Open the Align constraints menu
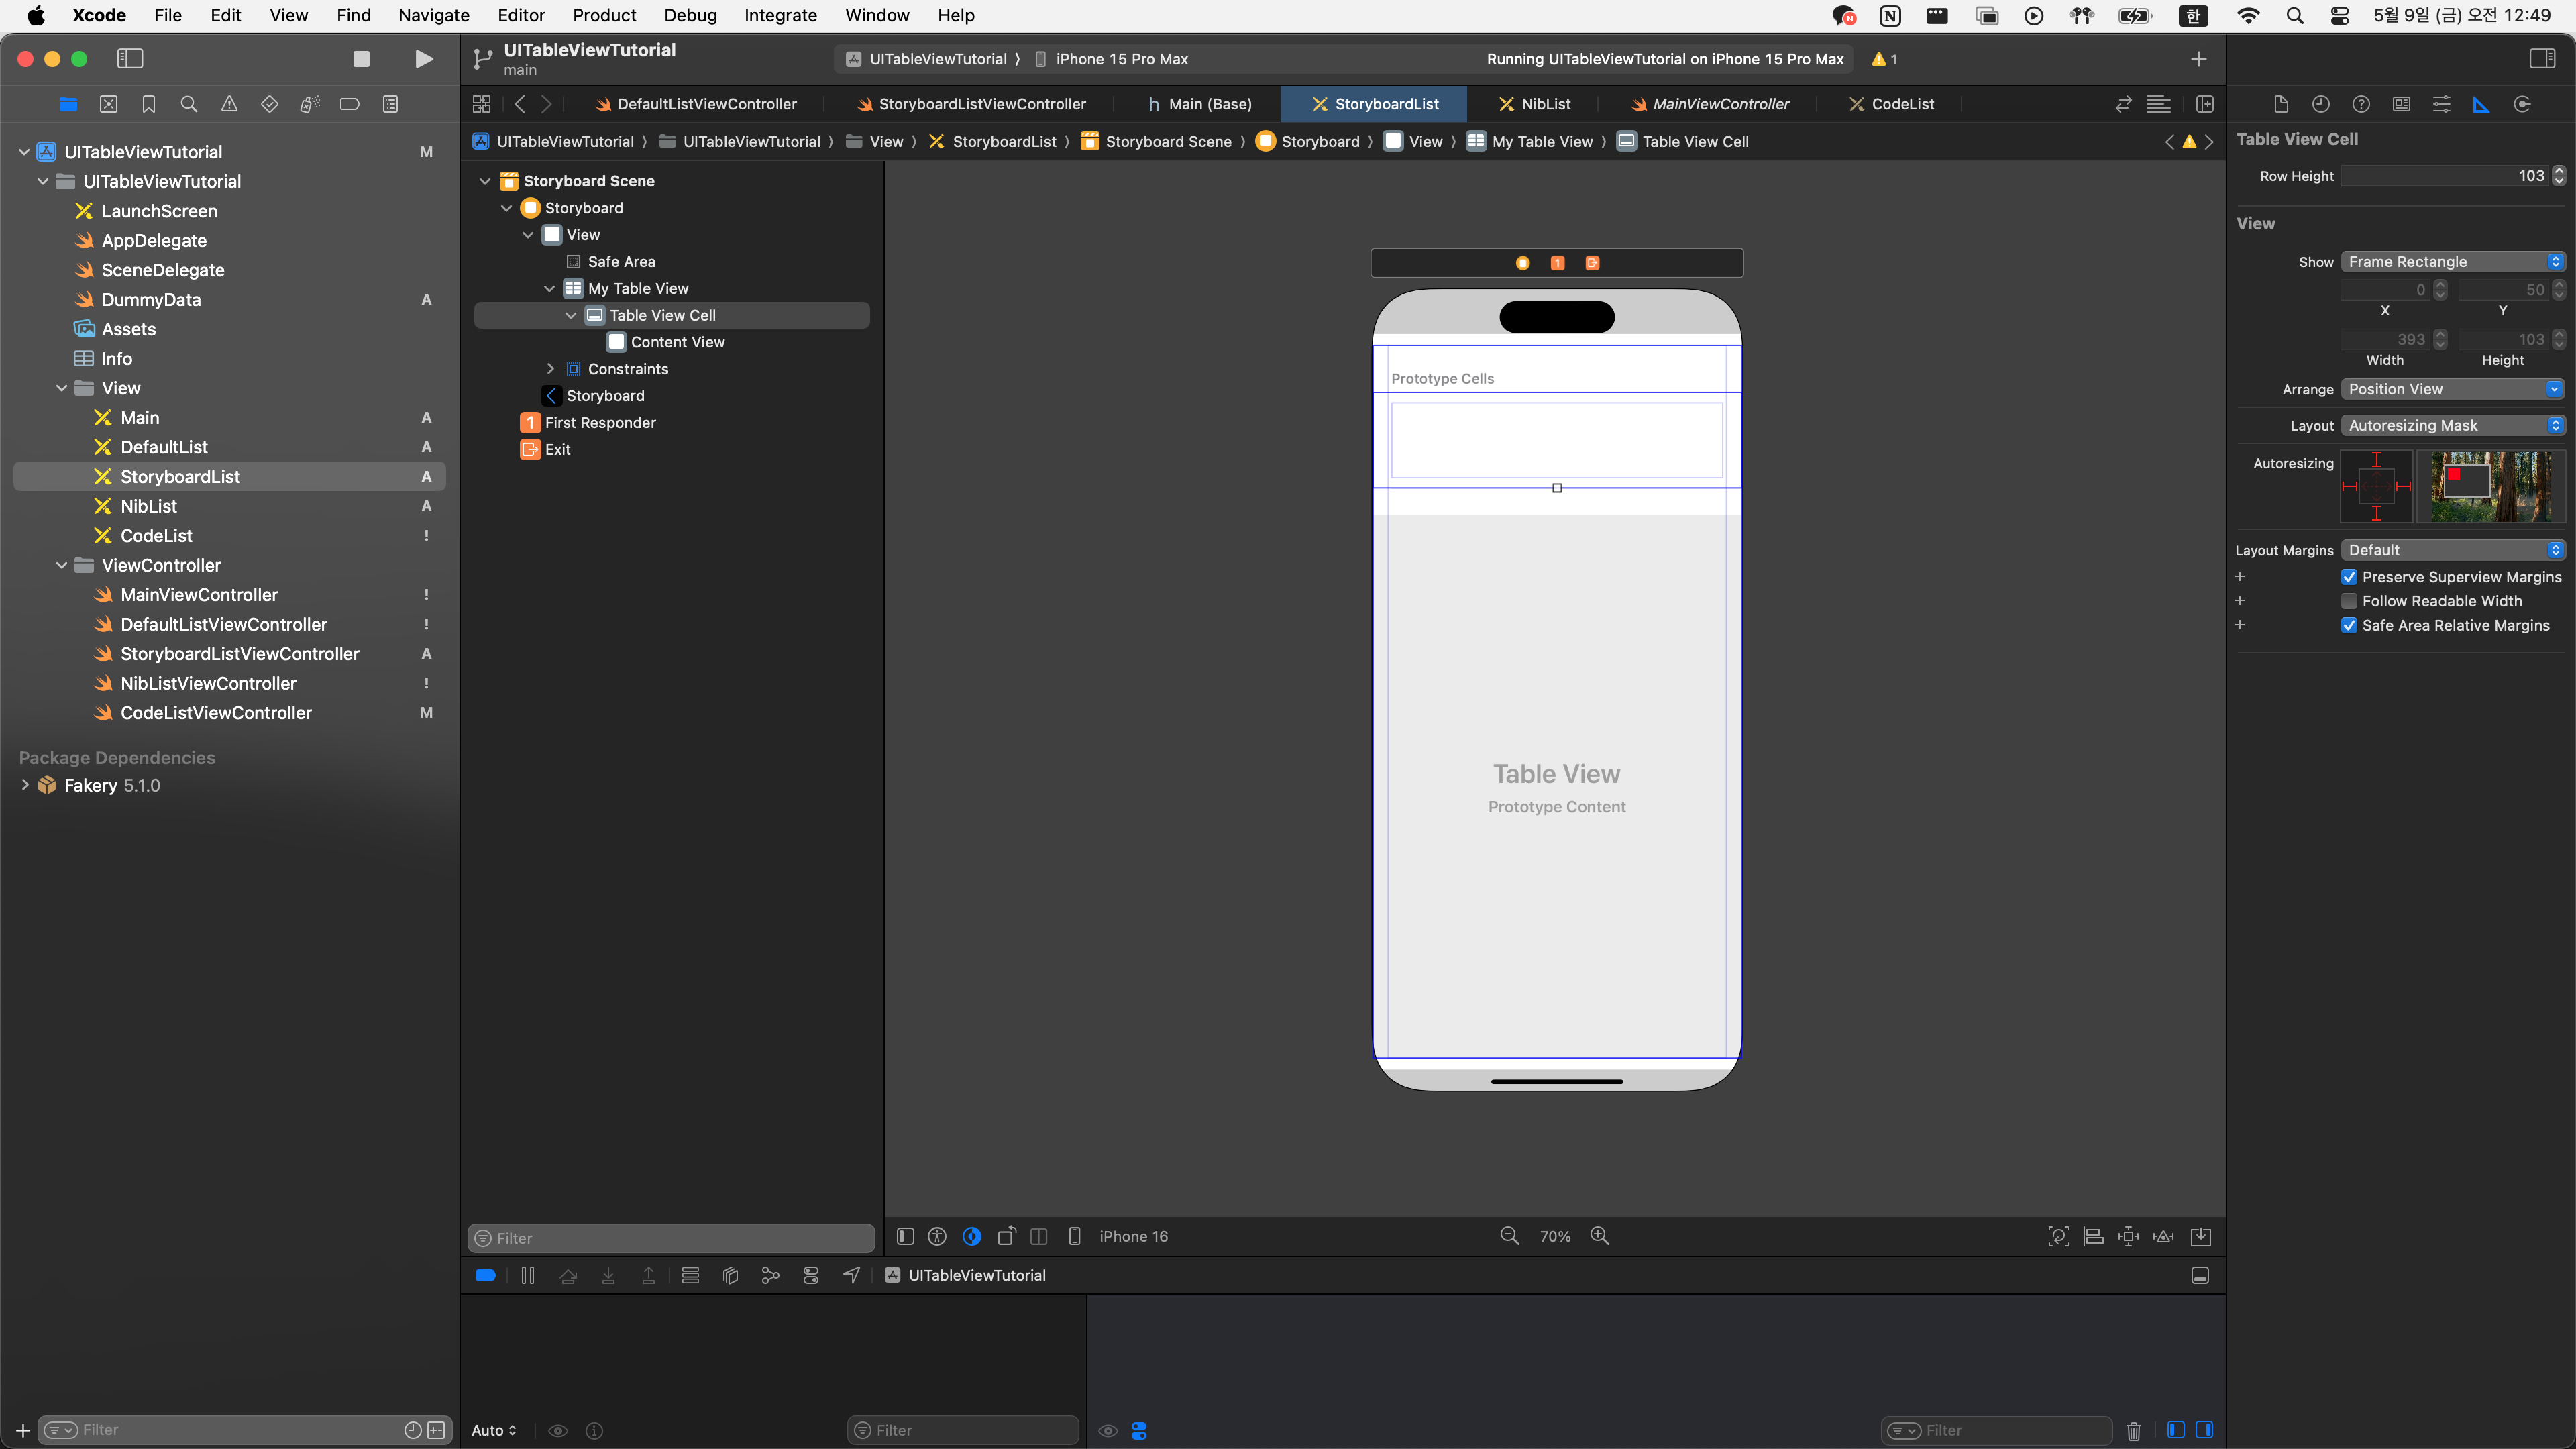Screen dimensions: 2576x1449 click(2093, 1236)
